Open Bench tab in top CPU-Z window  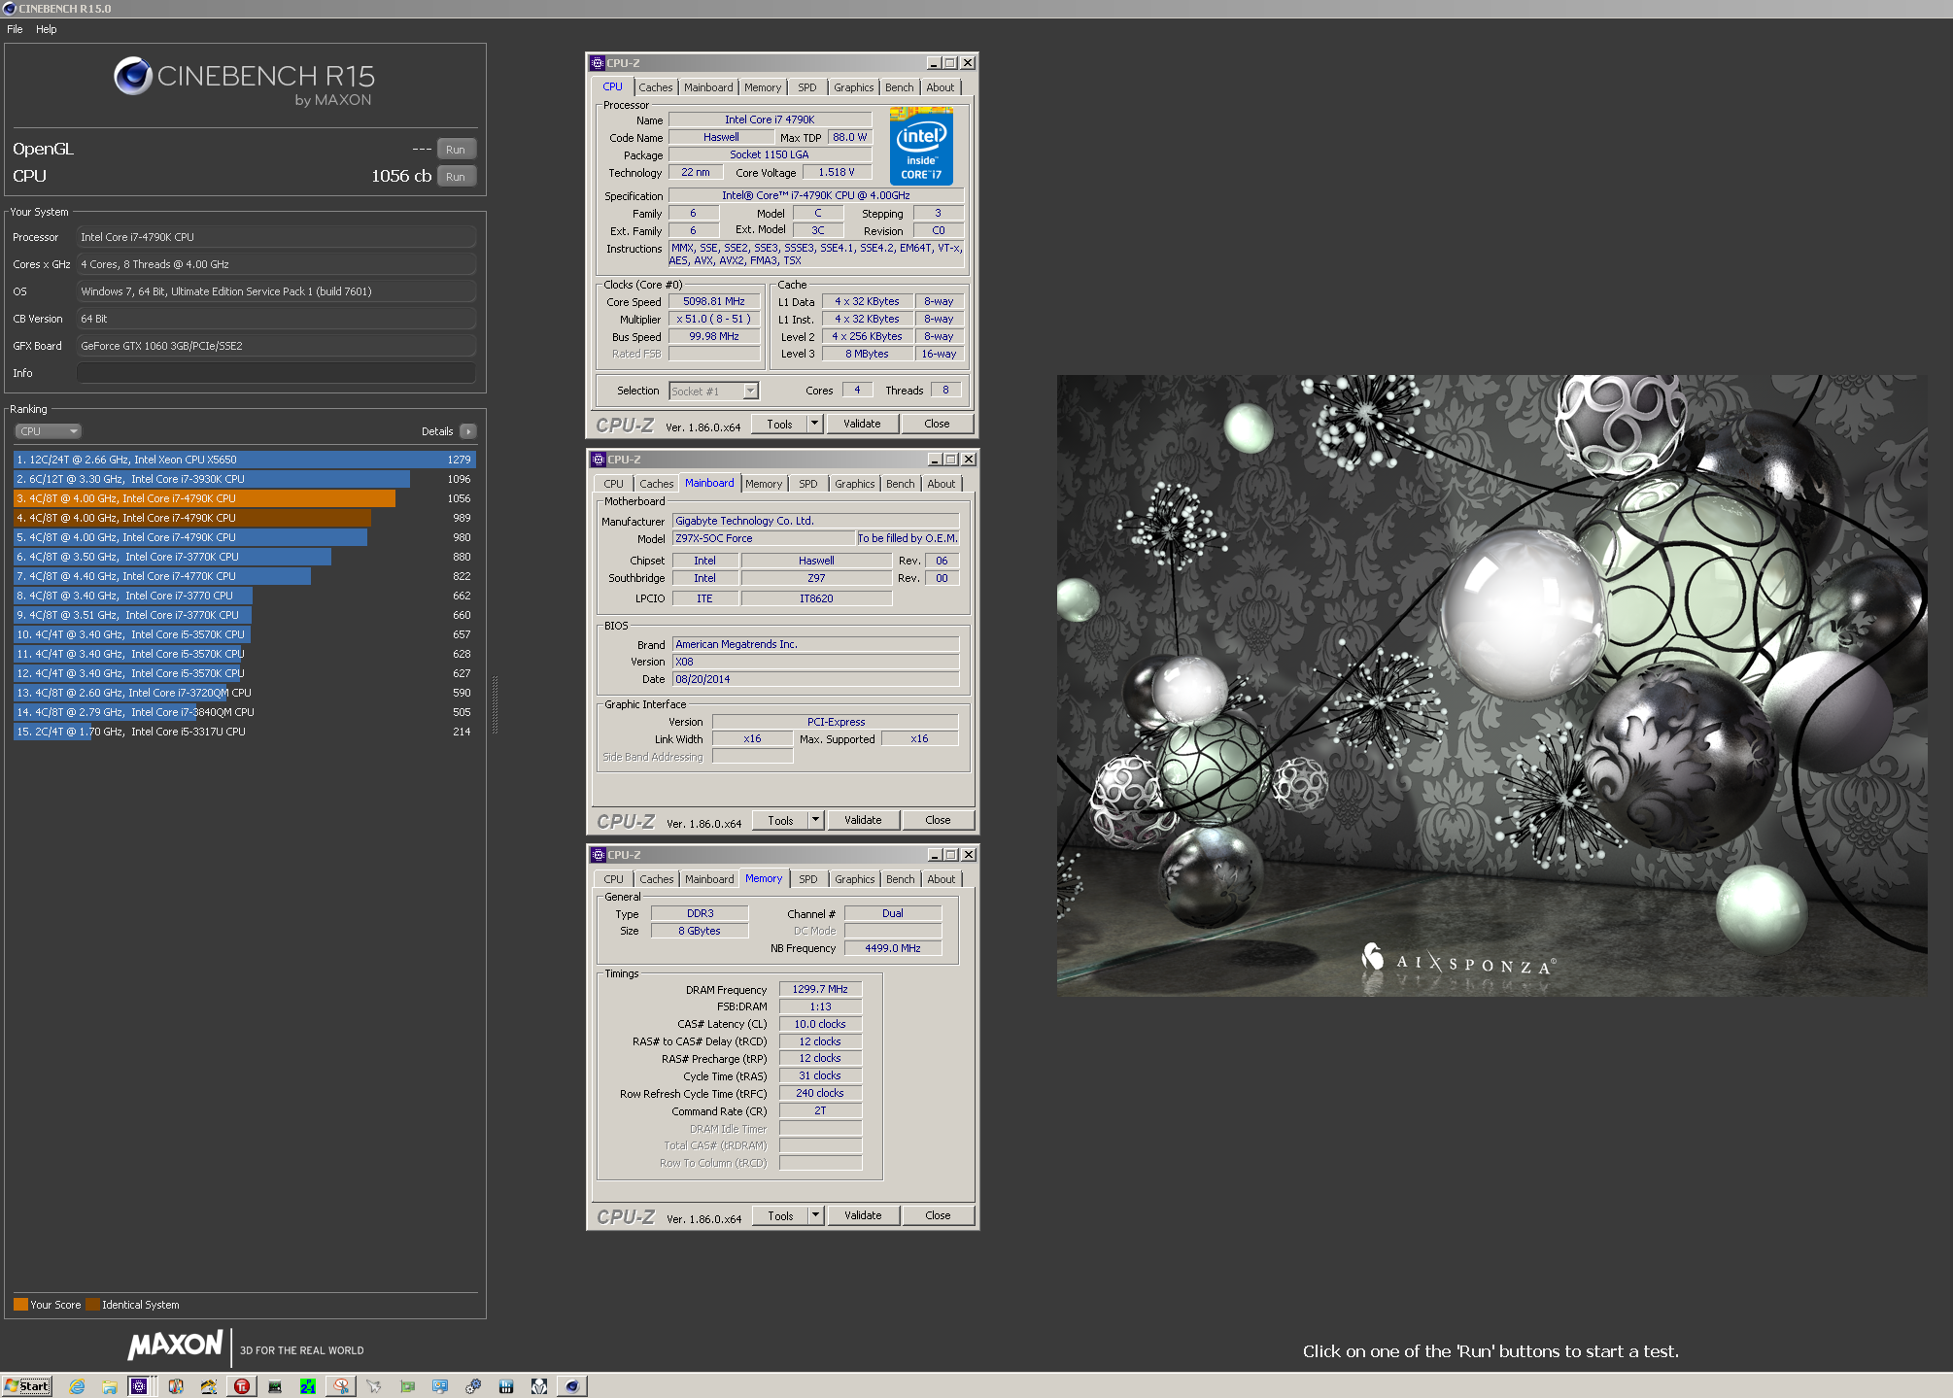[900, 87]
